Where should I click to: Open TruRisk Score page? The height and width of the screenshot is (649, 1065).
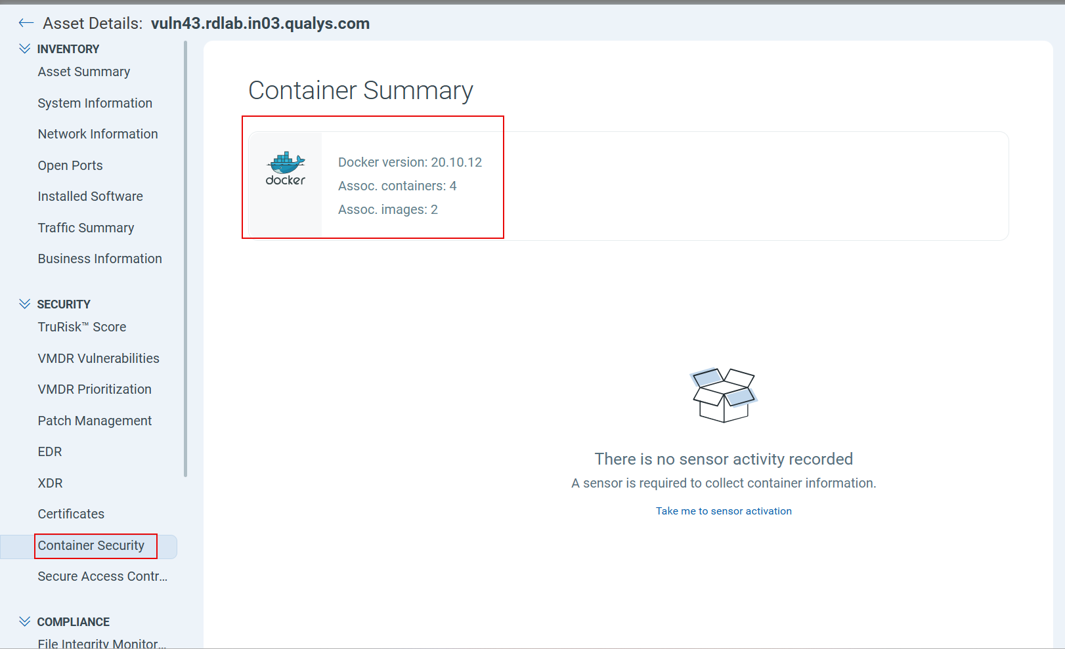click(x=82, y=327)
